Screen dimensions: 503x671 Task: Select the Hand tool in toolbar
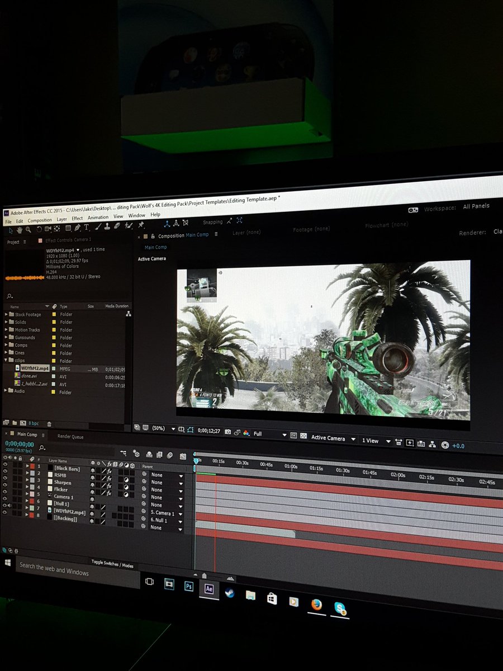point(20,229)
